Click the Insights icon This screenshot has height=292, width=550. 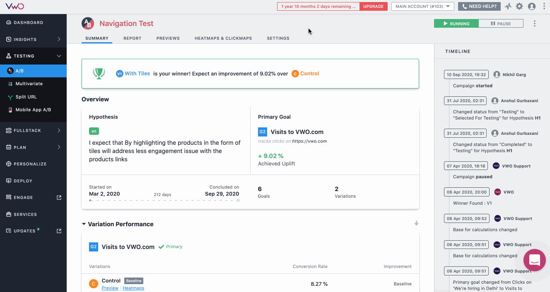9,39
